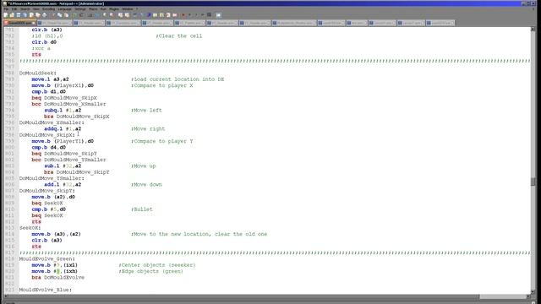The height and width of the screenshot is (304, 541).
Task: Click the horizontal scrollbar right arrow
Action: coord(527,296)
